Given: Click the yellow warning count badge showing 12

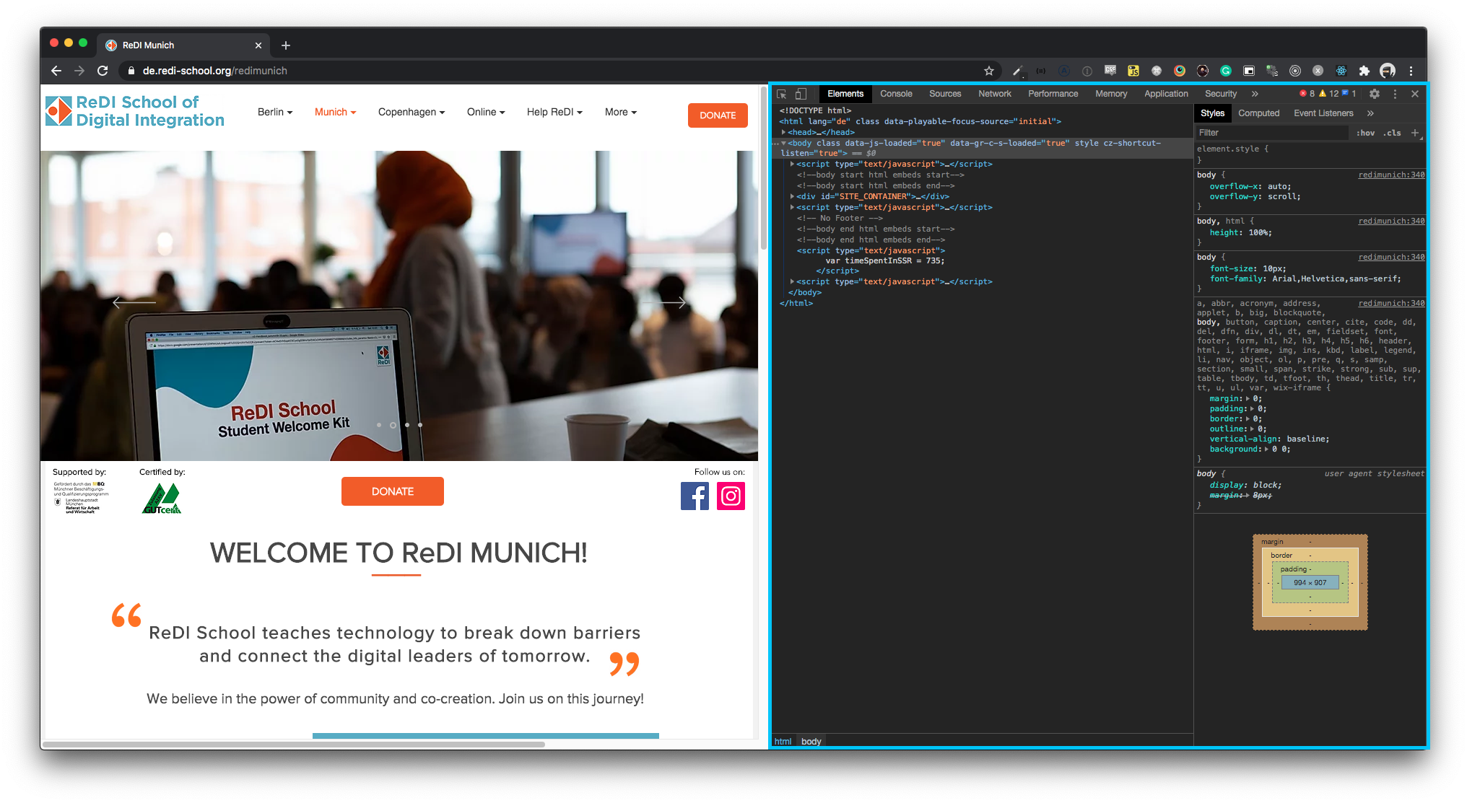Looking at the screenshot, I should 1329,94.
